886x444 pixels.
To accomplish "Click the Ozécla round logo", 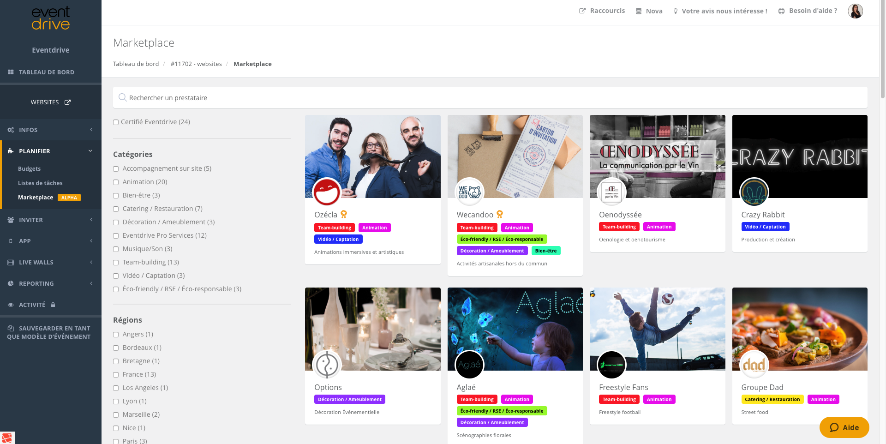I will (327, 192).
